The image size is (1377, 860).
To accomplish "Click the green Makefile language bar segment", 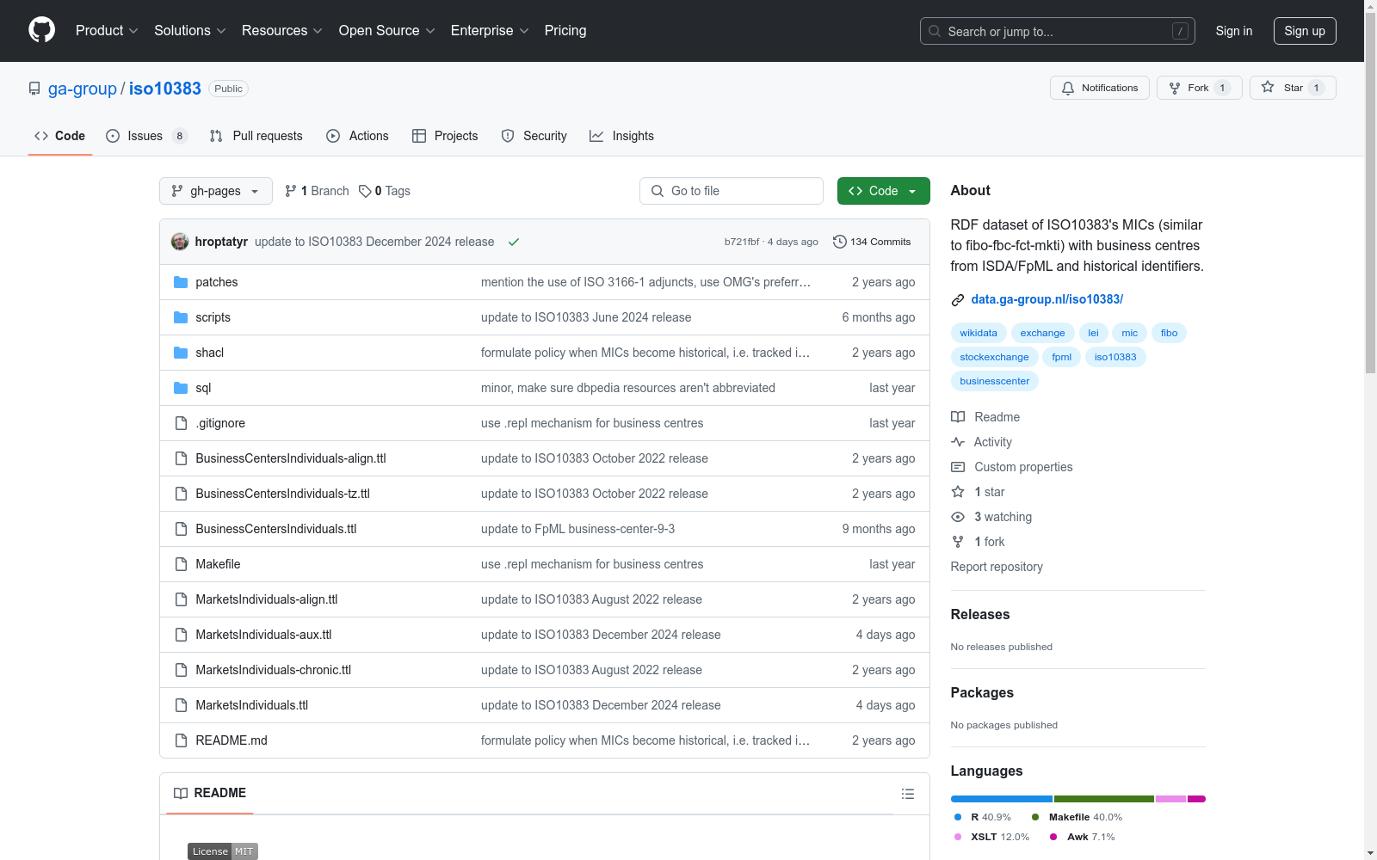I will [x=1104, y=799].
